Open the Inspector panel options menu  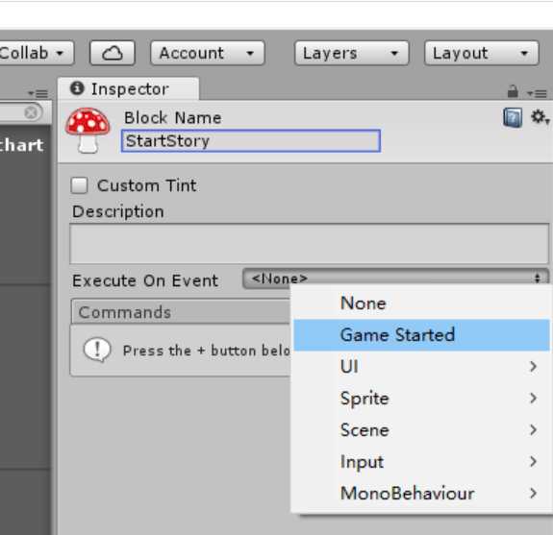(537, 93)
